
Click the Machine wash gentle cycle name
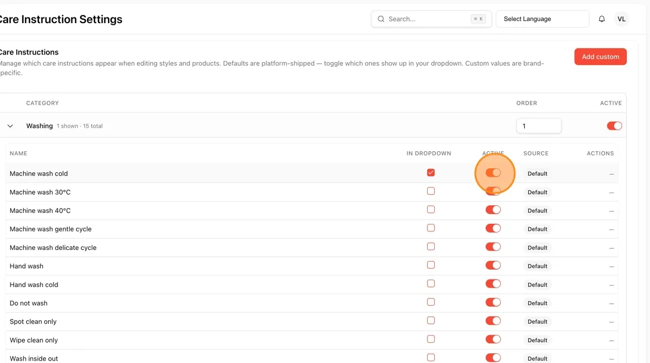(50, 229)
